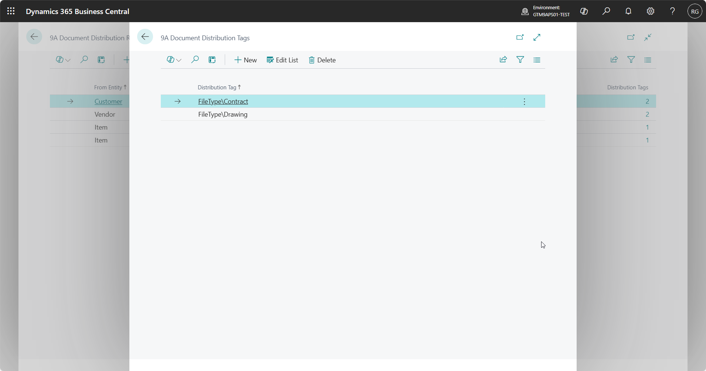
Task: Open the Settings gear menu
Action: (651, 11)
